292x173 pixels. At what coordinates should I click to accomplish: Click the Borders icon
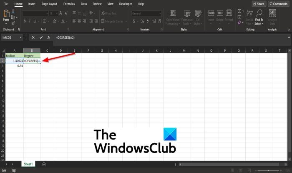tap(45, 21)
